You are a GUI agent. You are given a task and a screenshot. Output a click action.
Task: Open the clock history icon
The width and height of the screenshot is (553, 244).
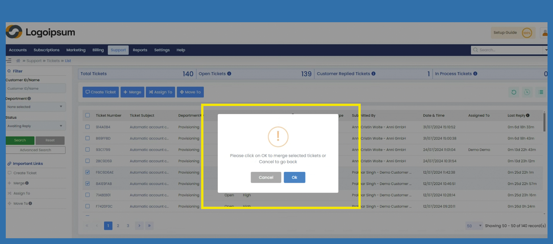(527, 92)
